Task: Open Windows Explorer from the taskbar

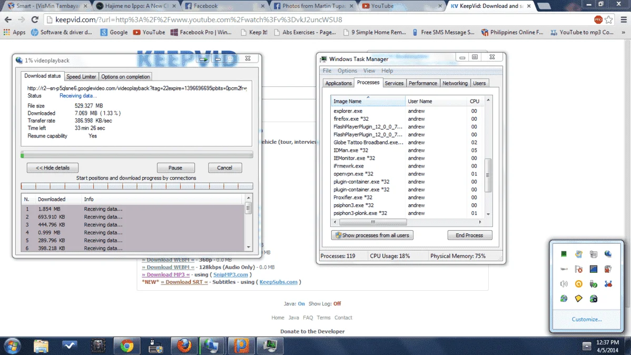Action: [x=41, y=346]
